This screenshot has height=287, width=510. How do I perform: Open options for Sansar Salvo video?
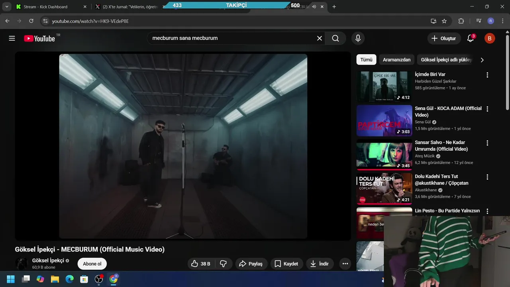pyautogui.click(x=487, y=143)
